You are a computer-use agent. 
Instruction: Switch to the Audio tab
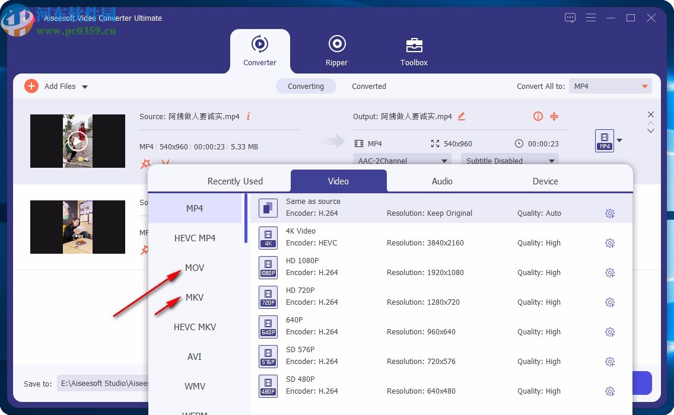coord(441,181)
